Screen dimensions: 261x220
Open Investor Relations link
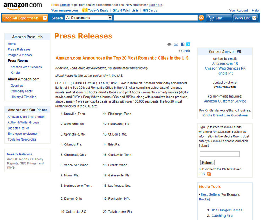[x=20, y=154]
